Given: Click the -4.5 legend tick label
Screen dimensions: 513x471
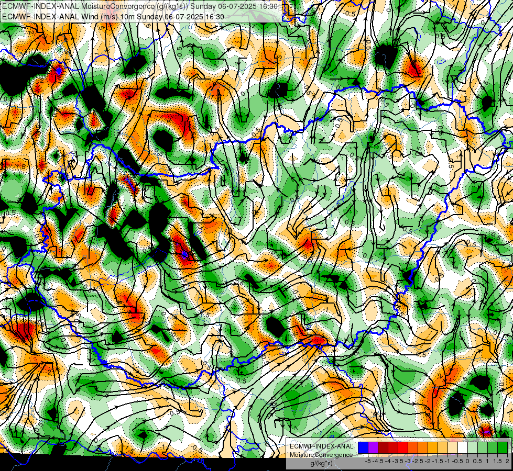Looking at the screenshot, I should click(378, 461).
